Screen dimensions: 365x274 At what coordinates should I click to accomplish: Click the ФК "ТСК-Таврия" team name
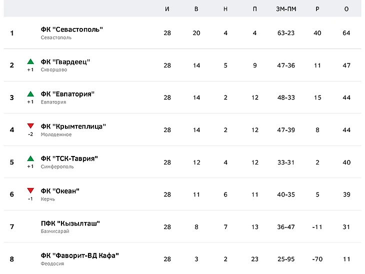pyautogui.click(x=69, y=158)
